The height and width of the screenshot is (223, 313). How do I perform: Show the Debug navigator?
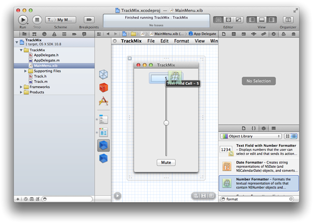click(64, 34)
